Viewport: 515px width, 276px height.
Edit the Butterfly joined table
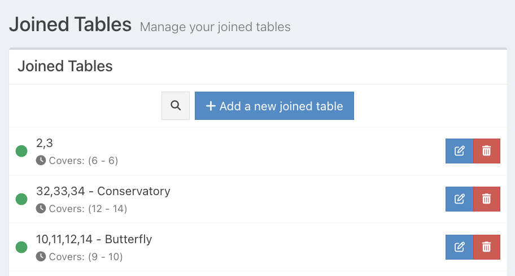tap(459, 247)
